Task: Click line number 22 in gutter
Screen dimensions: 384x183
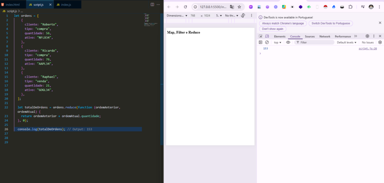Action: 6,107
